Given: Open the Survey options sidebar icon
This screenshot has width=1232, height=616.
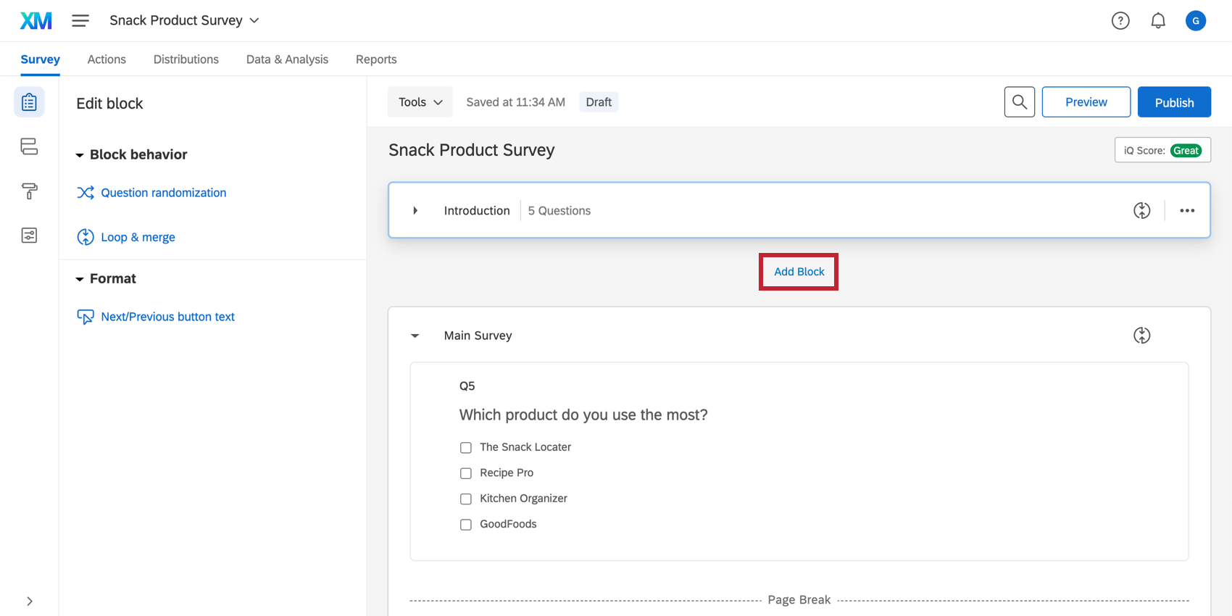Looking at the screenshot, I should click(29, 236).
